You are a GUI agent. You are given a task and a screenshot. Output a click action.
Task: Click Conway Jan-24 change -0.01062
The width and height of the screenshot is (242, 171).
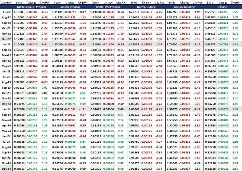click(x=70, y=109)
